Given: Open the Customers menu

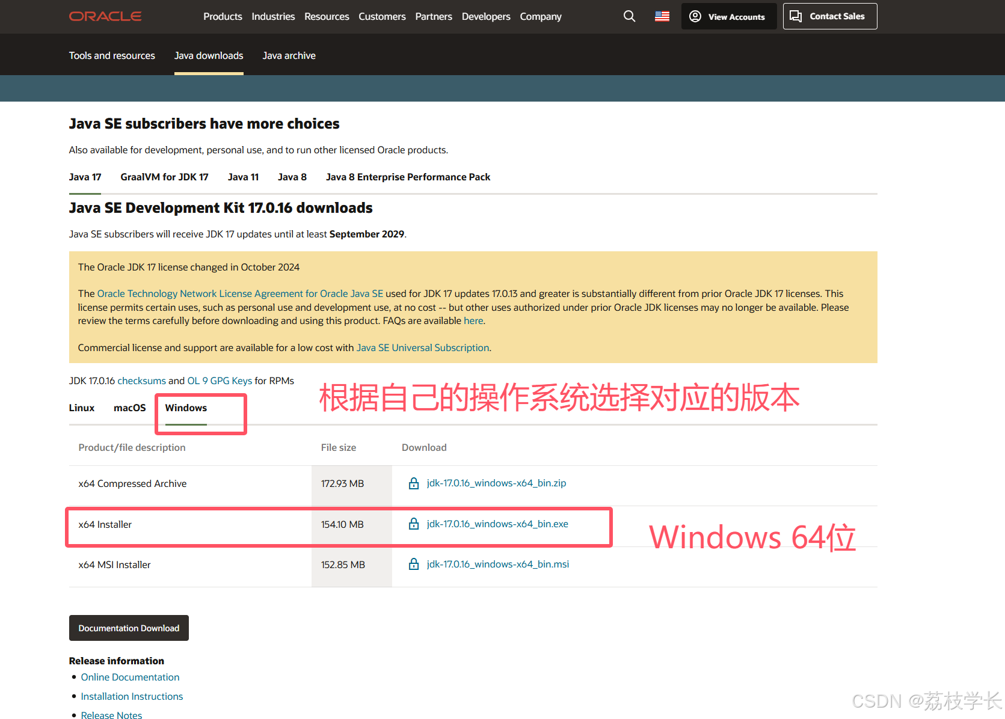Looking at the screenshot, I should point(382,16).
